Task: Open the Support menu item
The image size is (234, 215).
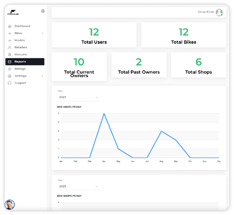Action: pyautogui.click(x=25, y=83)
